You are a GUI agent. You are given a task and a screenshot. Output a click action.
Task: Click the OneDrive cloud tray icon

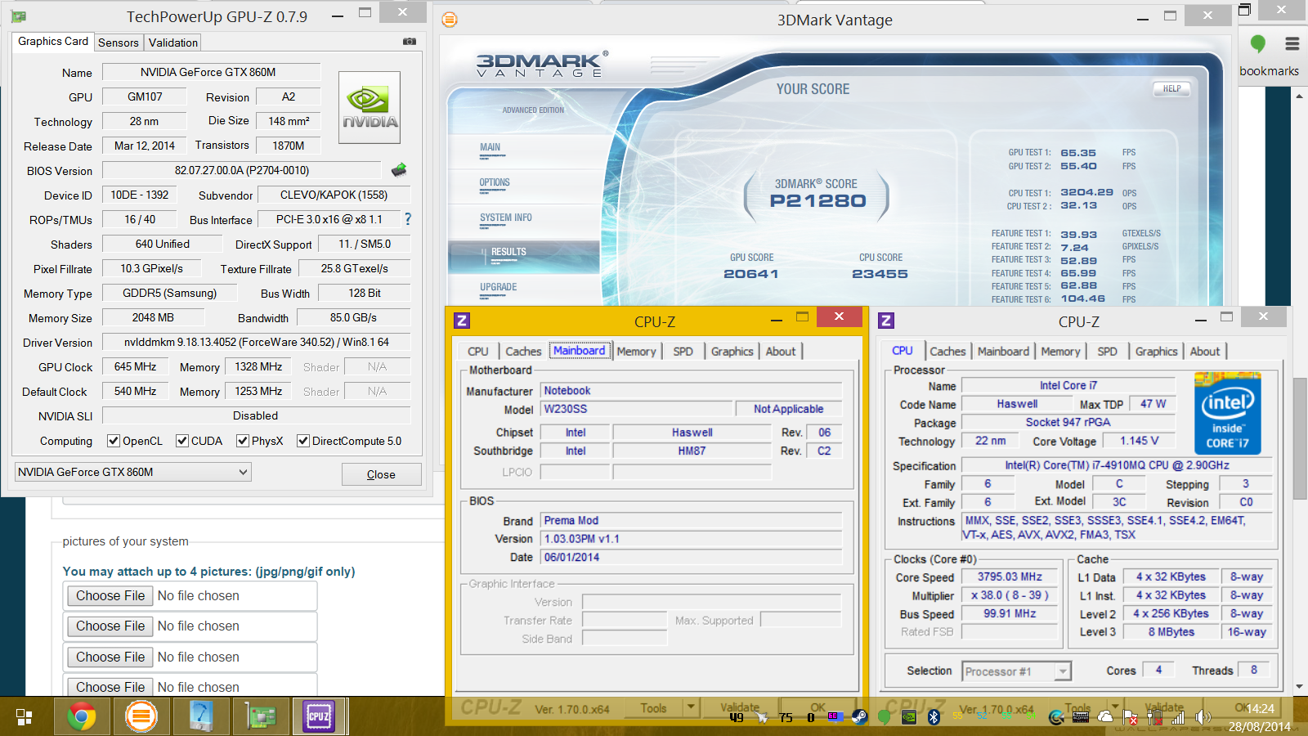[x=1105, y=717]
